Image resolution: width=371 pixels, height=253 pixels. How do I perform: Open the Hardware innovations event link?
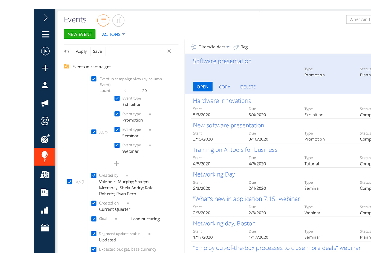pyautogui.click(x=222, y=101)
